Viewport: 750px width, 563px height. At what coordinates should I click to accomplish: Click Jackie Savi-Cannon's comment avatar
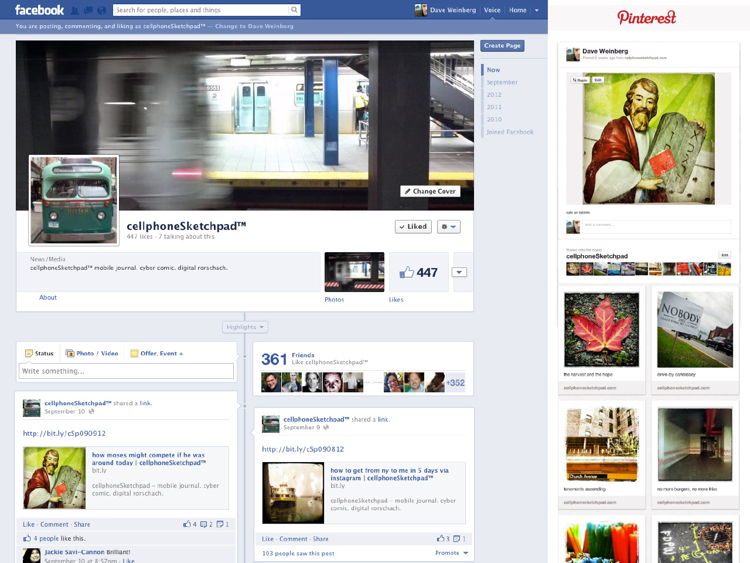click(32, 556)
